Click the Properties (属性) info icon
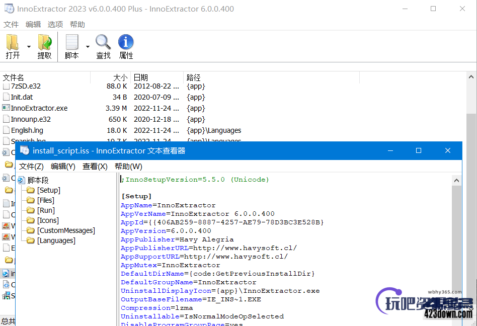Screen dimensions: 477x326 126,42
